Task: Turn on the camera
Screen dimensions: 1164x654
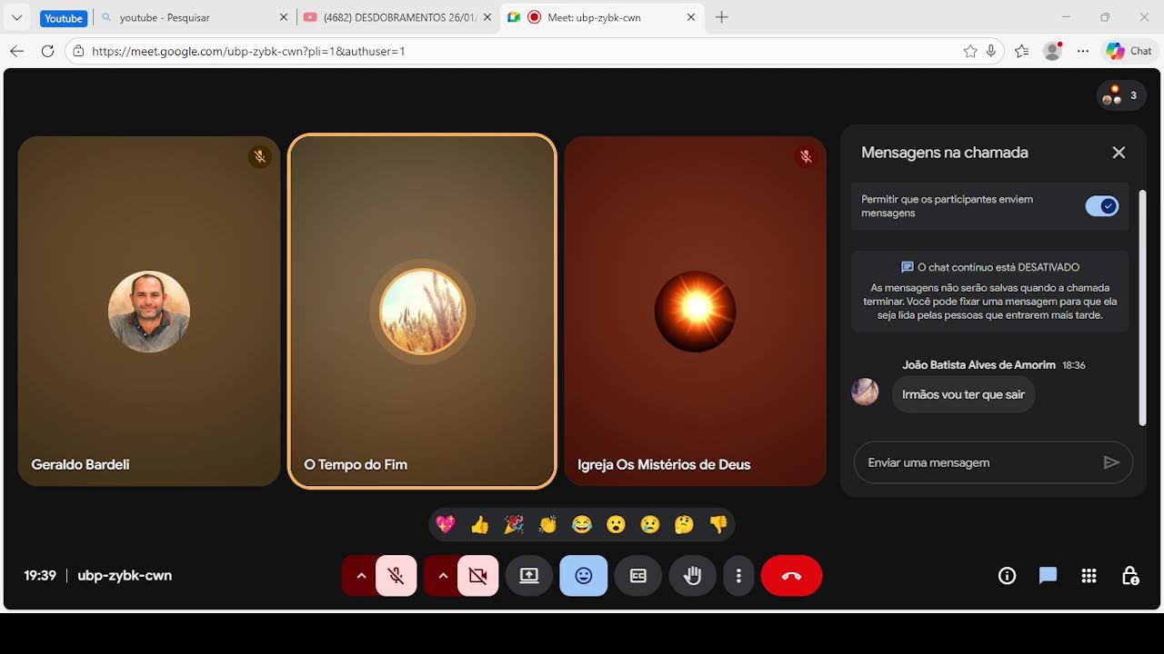Action: (x=477, y=576)
